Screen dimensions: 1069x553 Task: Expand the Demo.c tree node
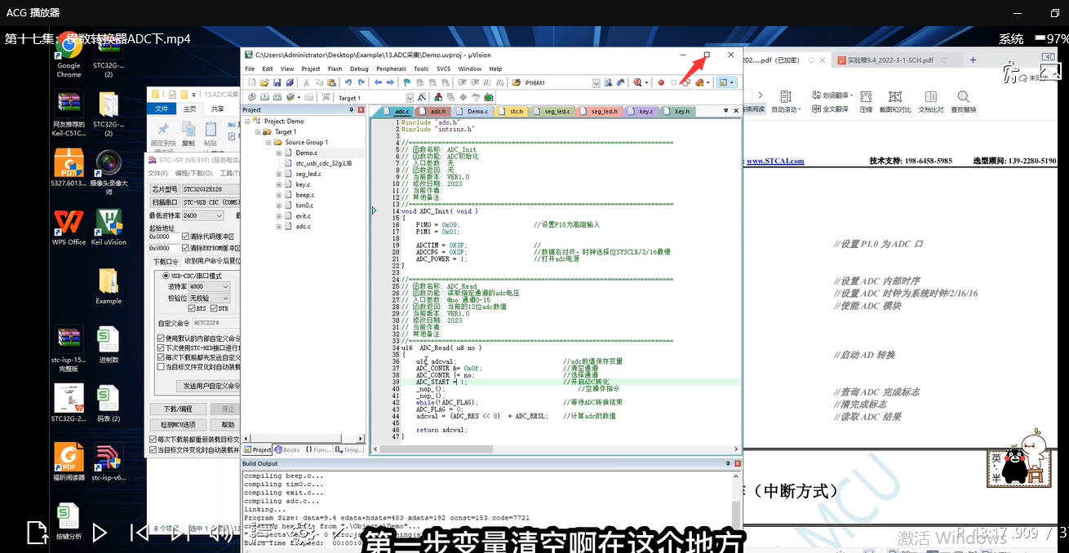(279, 153)
